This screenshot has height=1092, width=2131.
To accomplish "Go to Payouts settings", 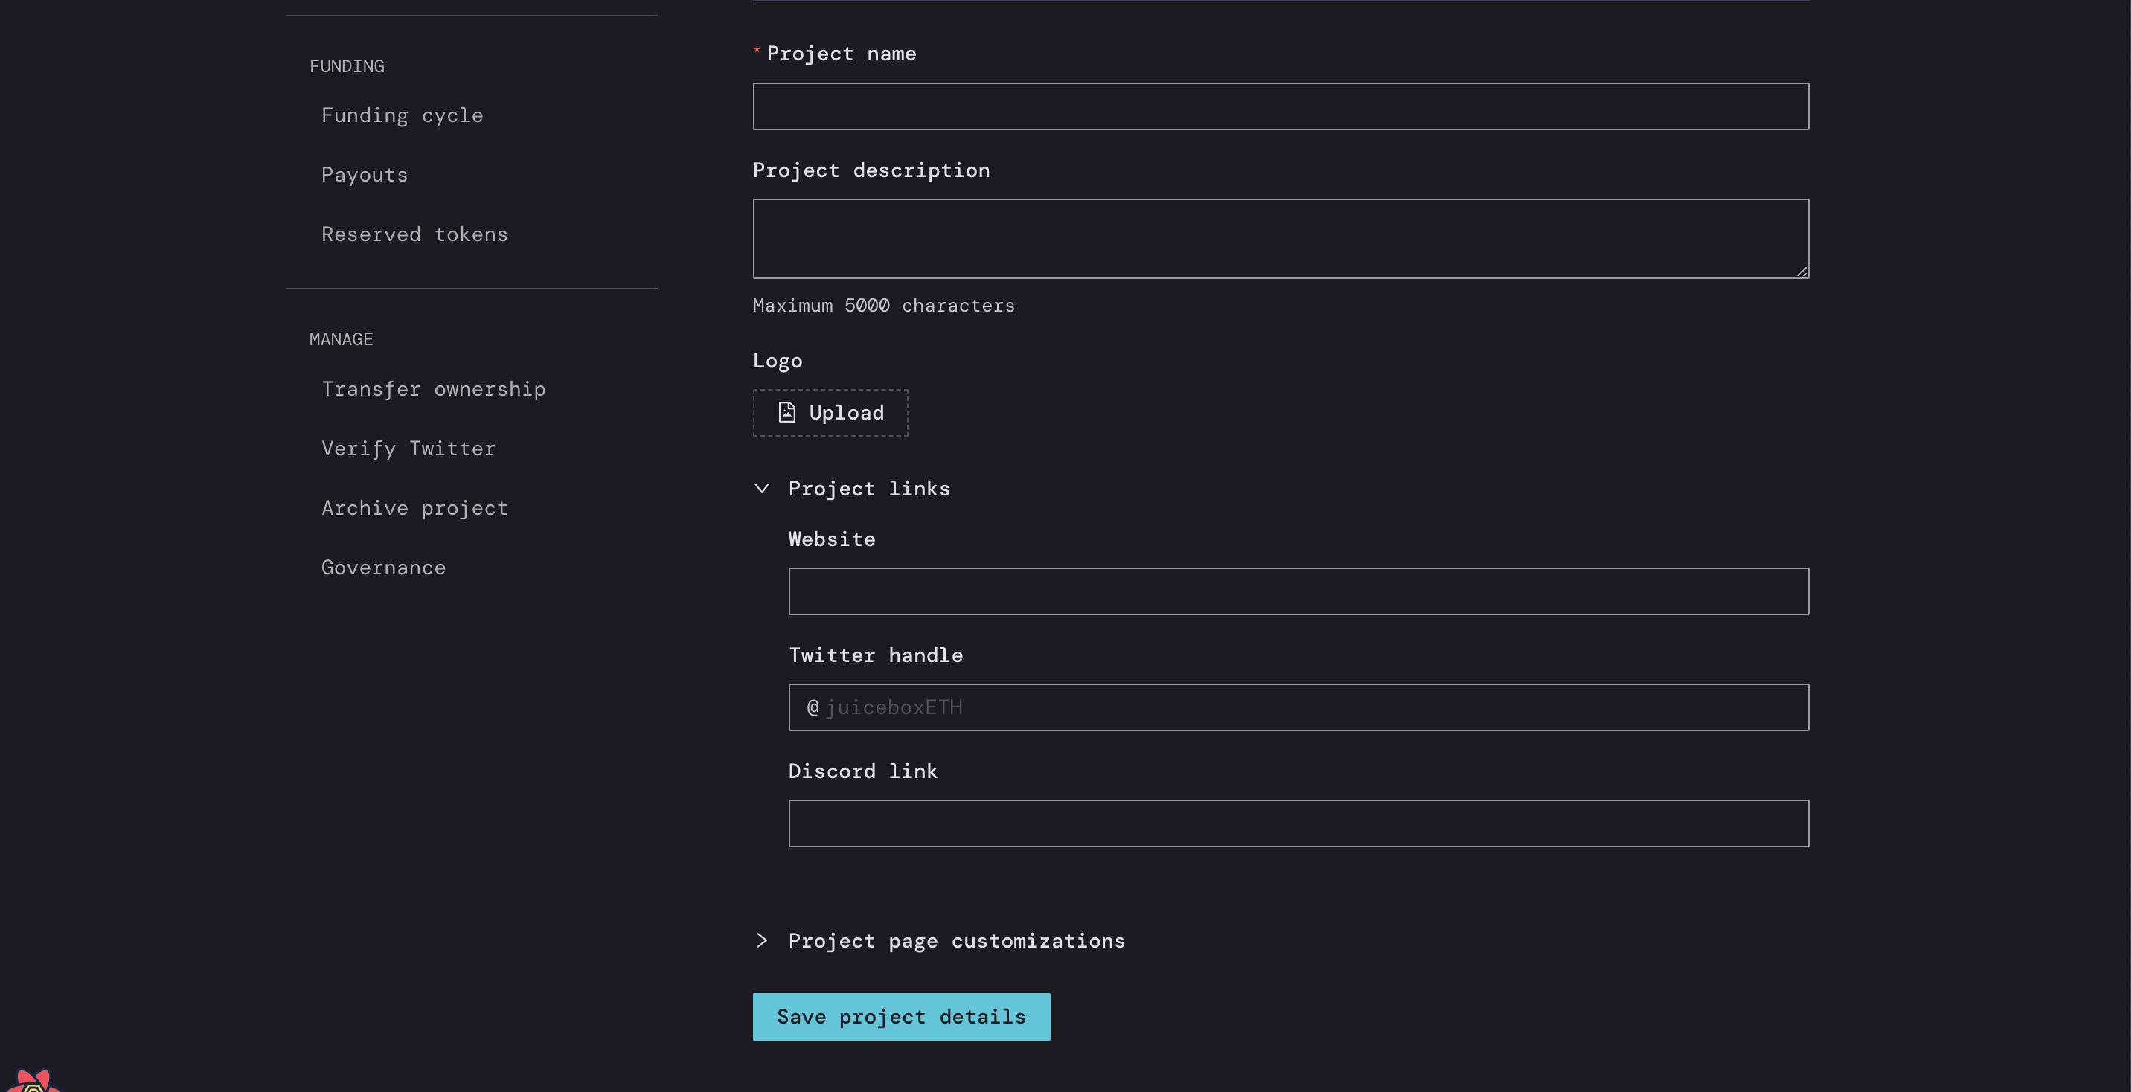I will (x=364, y=175).
